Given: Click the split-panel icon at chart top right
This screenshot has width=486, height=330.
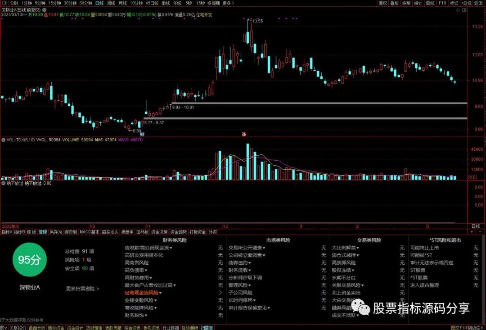Looking at the screenshot, I should click(x=464, y=10).
